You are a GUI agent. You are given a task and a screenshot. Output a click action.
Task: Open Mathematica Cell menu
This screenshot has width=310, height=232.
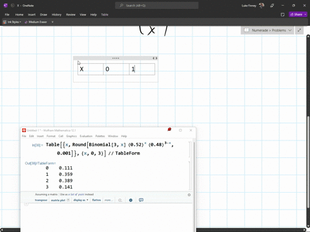(x=61, y=136)
